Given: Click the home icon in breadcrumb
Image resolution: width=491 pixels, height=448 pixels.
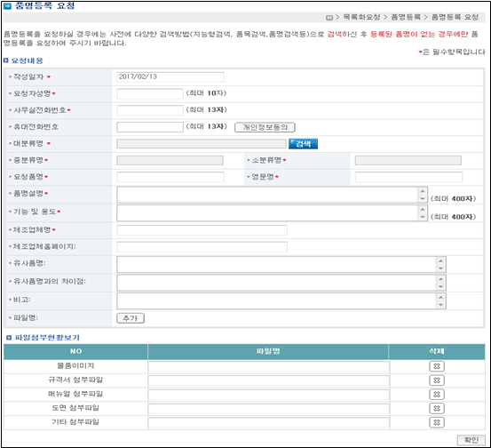Looking at the screenshot, I should point(329,18).
